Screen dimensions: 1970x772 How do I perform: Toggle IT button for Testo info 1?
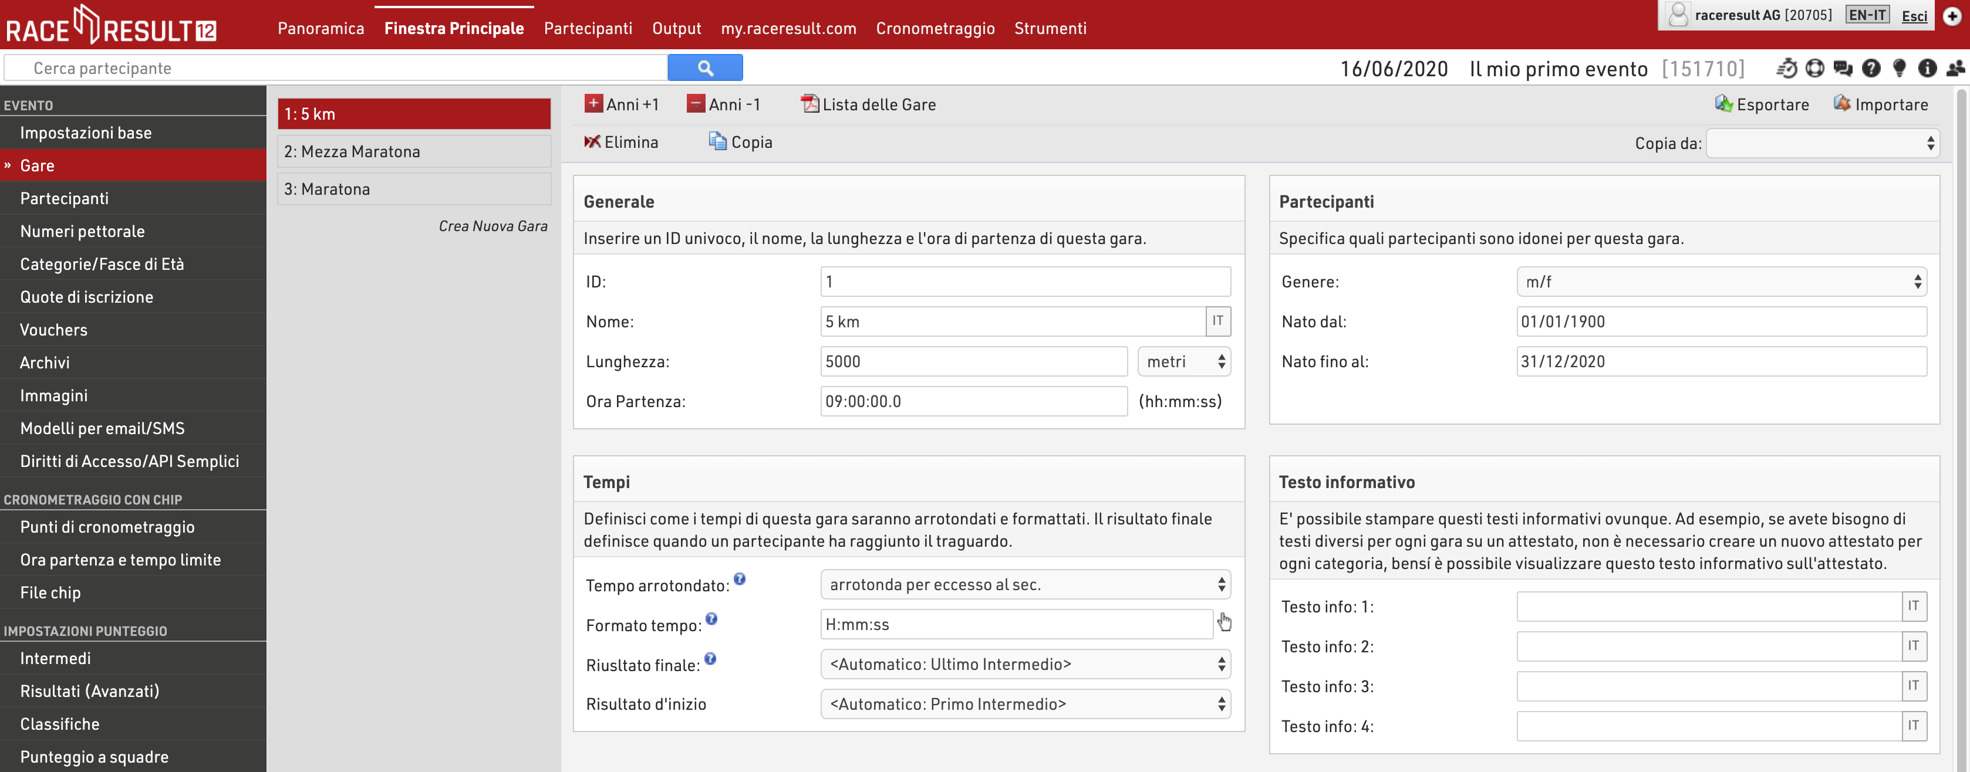coord(1914,606)
